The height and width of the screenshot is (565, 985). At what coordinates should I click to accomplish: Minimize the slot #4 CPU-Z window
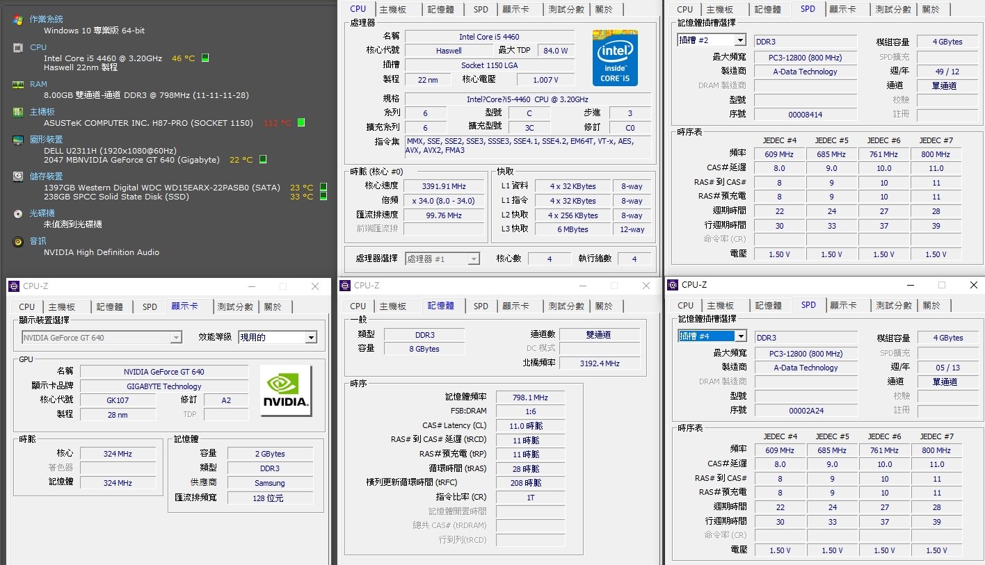pos(910,285)
